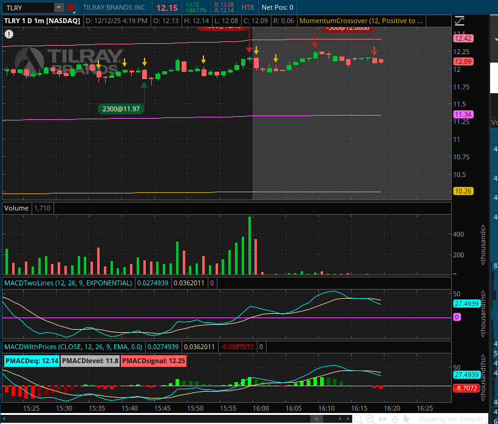The image size is (498, 424).
Task: Open the Drawing set: Default selector
Action: coord(451,419)
